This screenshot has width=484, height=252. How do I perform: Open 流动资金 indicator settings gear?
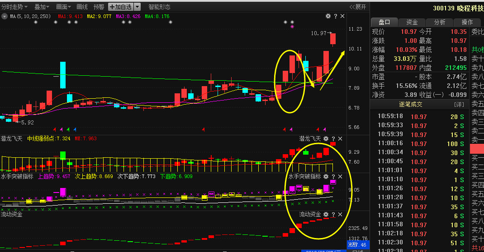[x=326, y=214]
